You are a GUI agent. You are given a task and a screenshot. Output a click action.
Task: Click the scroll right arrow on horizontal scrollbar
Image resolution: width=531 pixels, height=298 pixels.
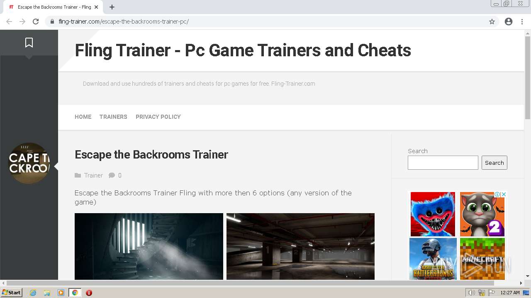click(x=521, y=283)
